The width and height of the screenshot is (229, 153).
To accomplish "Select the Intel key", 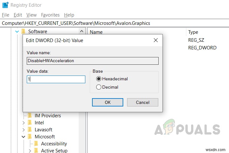I will coord(39,123).
